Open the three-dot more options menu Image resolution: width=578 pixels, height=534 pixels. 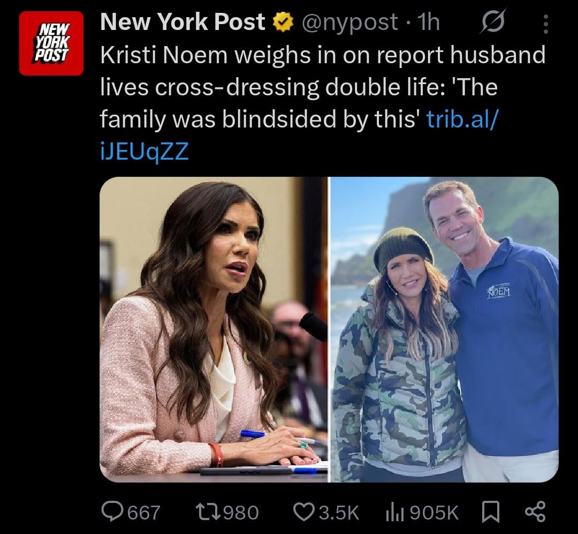[x=545, y=24]
